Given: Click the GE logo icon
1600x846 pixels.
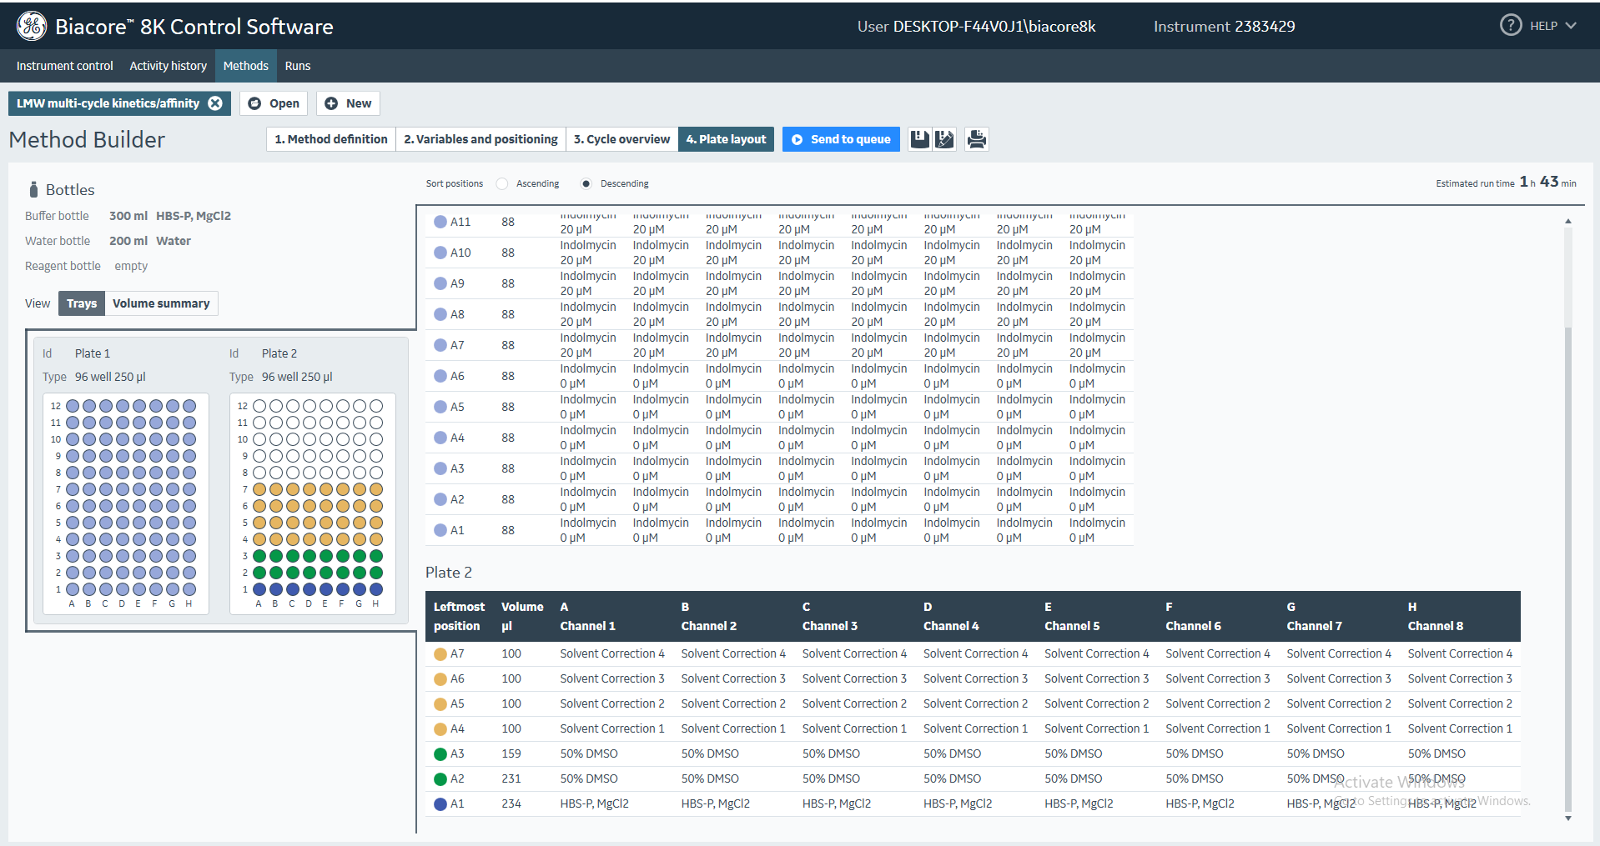Looking at the screenshot, I should point(32,27).
